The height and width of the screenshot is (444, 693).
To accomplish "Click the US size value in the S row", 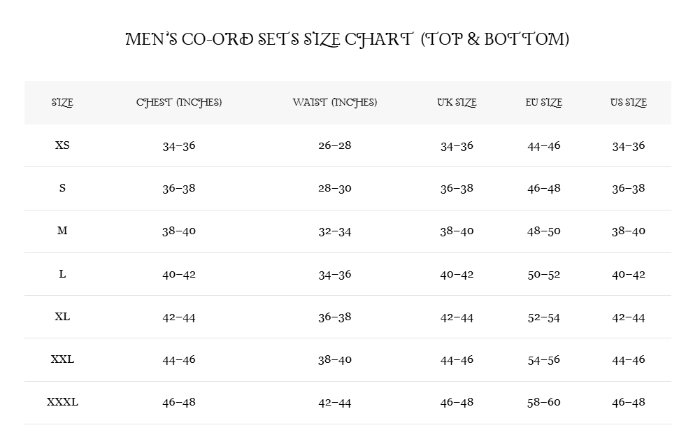I will (629, 188).
